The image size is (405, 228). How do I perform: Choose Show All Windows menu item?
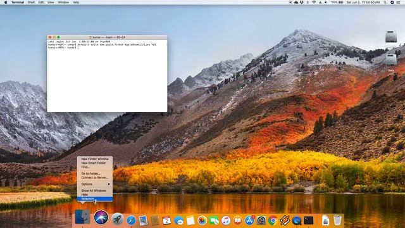tap(95, 191)
